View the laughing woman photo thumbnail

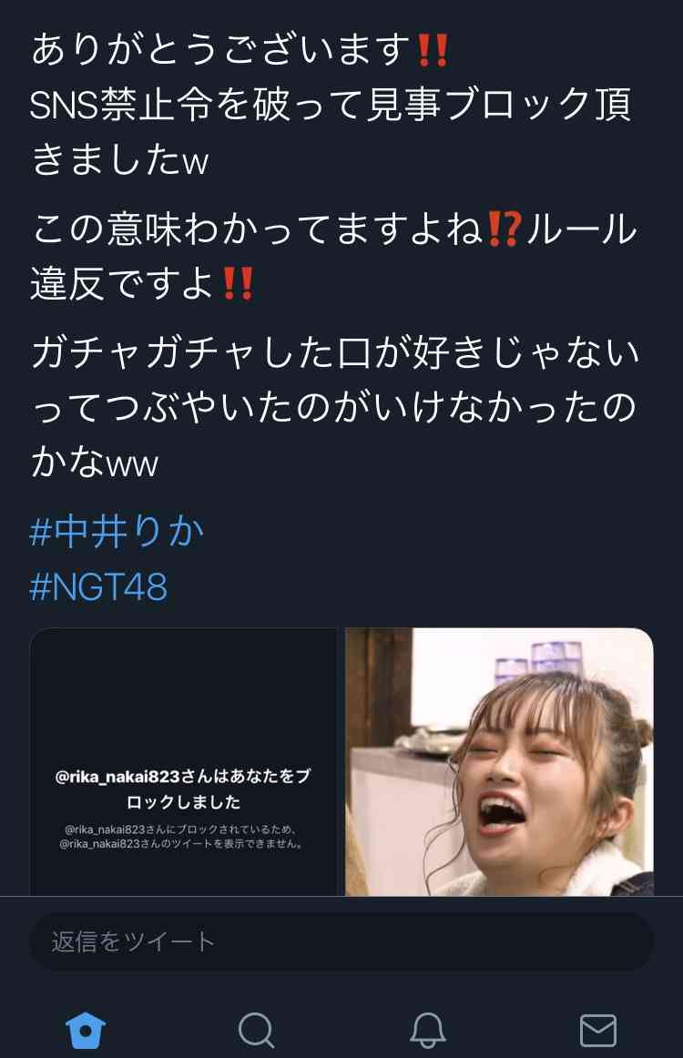coord(499,762)
